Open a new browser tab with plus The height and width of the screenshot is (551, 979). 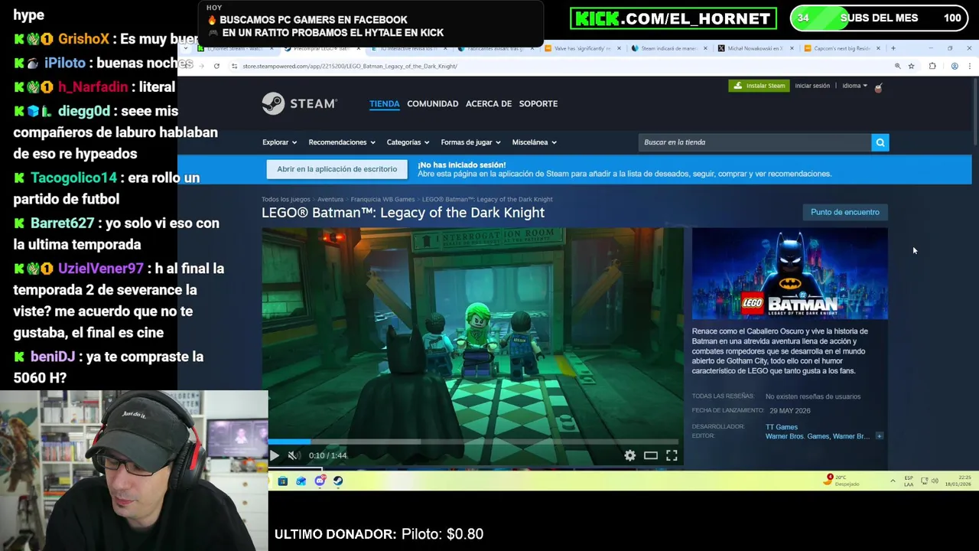tap(893, 48)
